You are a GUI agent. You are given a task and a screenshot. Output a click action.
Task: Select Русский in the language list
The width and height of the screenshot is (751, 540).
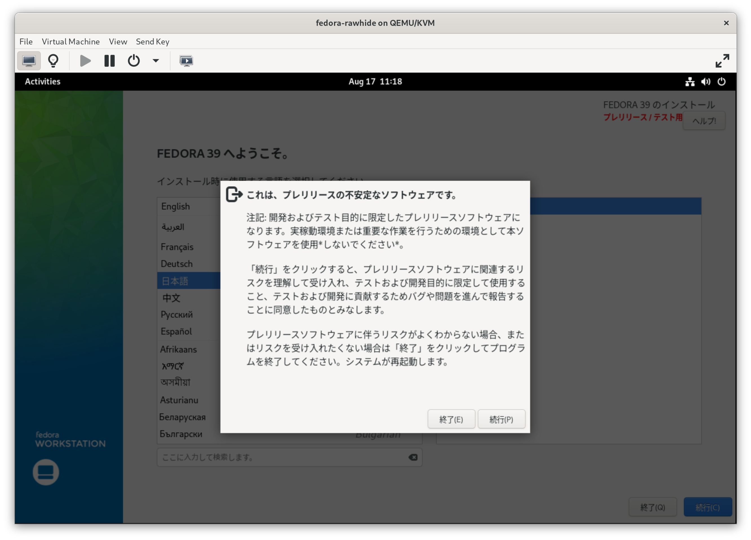pyautogui.click(x=189, y=315)
